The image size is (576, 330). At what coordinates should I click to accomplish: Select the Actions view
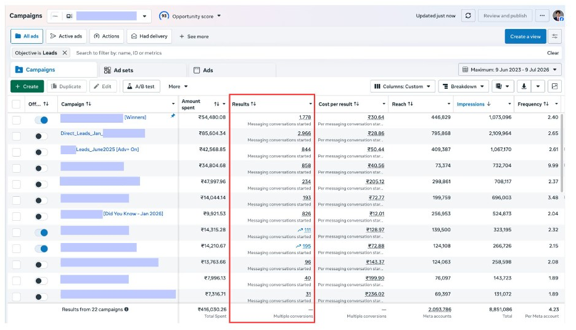point(107,36)
